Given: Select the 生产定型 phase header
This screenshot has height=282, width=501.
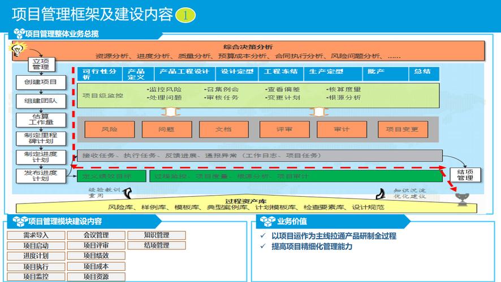Looking at the screenshot, I should (x=332, y=74).
